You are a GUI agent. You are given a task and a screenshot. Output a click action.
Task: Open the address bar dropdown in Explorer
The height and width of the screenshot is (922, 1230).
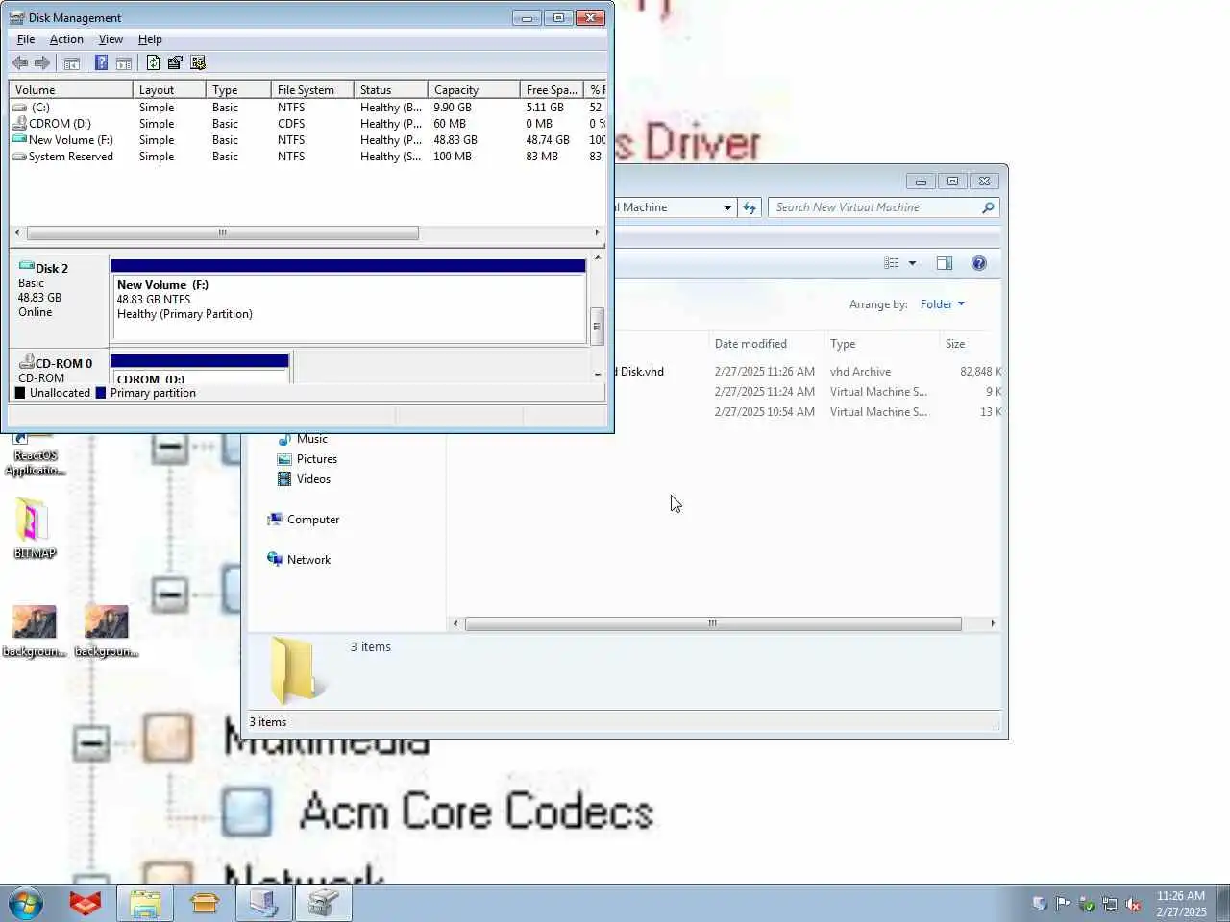click(727, 207)
